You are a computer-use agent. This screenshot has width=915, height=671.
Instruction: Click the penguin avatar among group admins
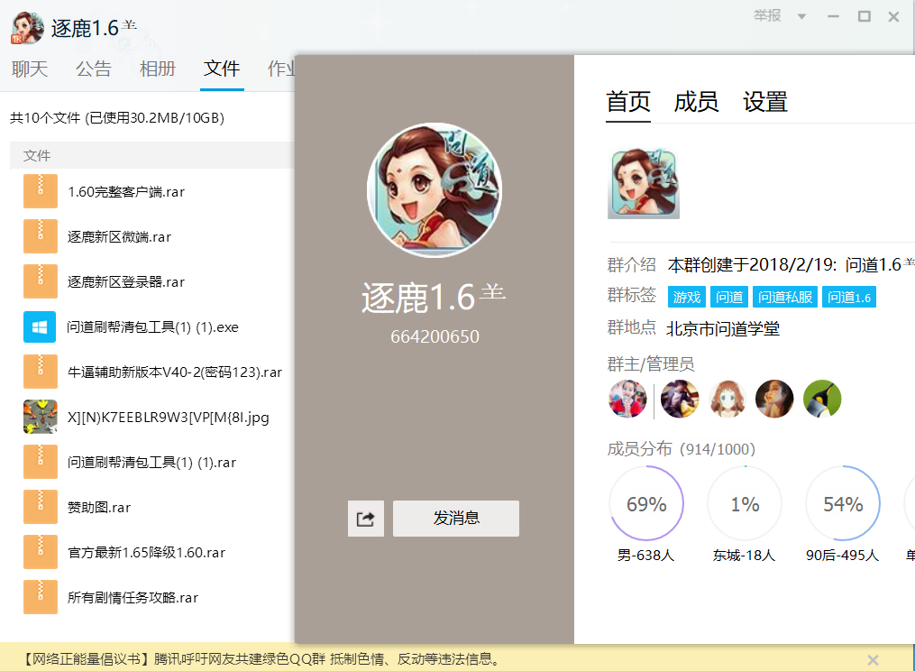(x=822, y=399)
